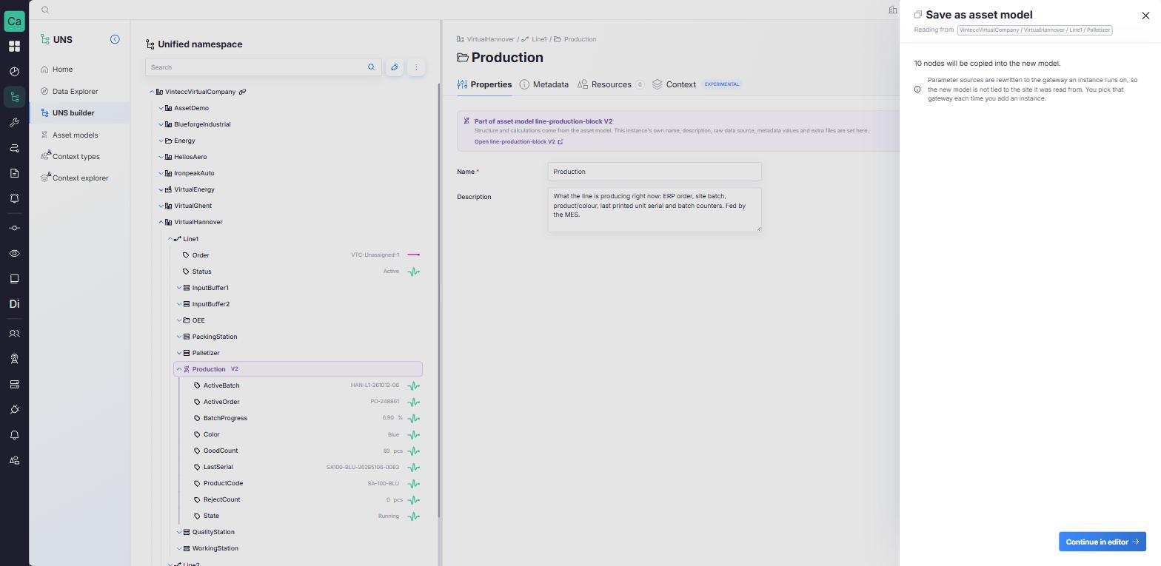Click Line1 in the breadcrumb
The width and height of the screenshot is (1161, 566).
click(539, 39)
